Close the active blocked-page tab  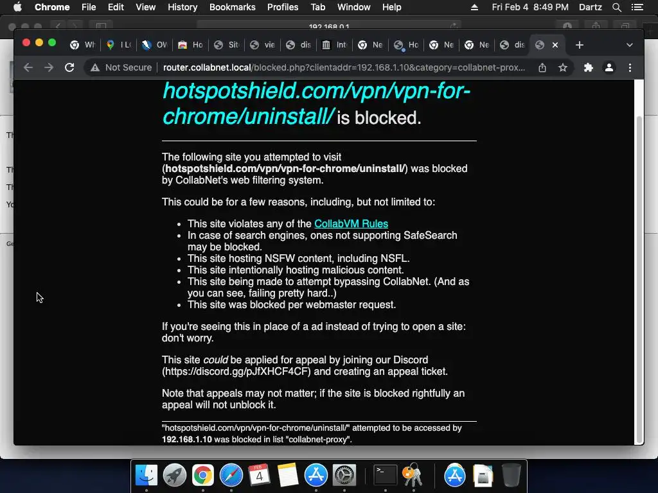click(x=555, y=45)
